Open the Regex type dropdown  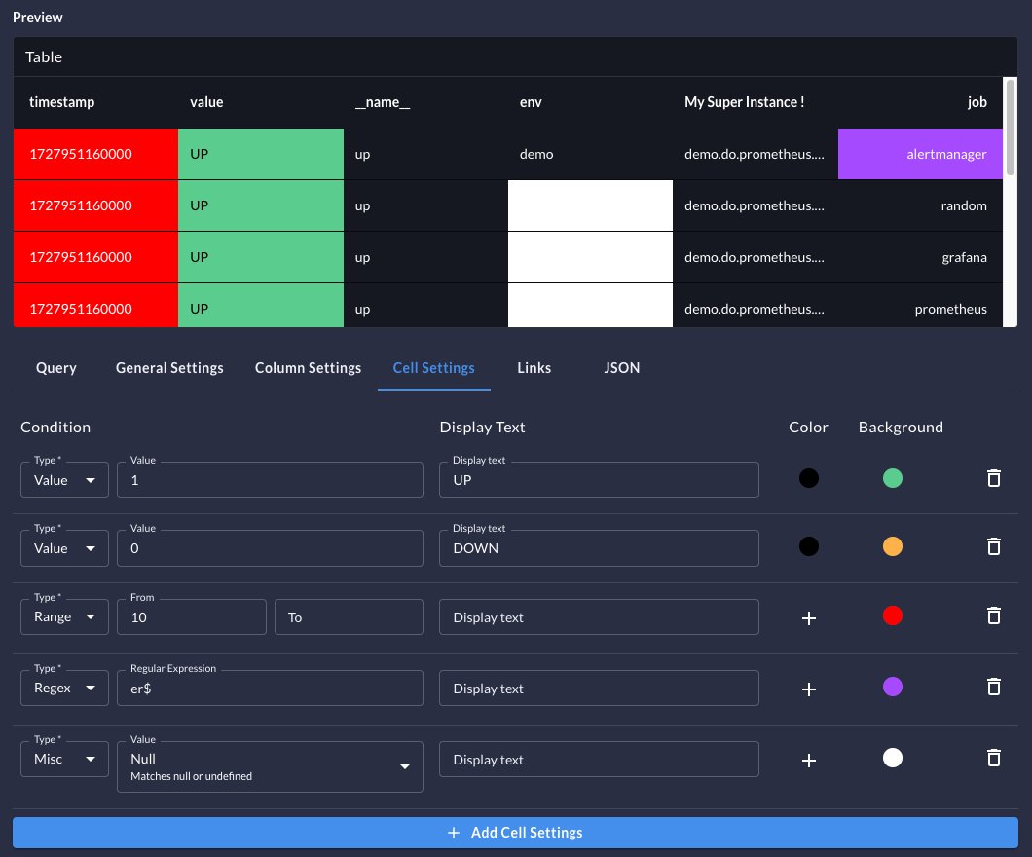click(64, 688)
